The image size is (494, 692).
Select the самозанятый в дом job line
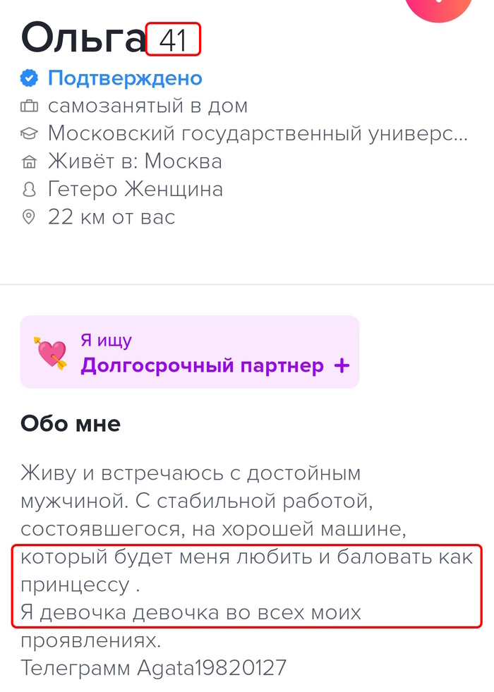147,107
